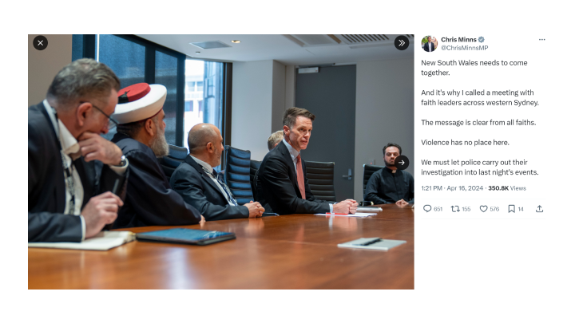This screenshot has height=323, width=575.
Task: Close the photo viewer with the X button
Action: point(41,43)
